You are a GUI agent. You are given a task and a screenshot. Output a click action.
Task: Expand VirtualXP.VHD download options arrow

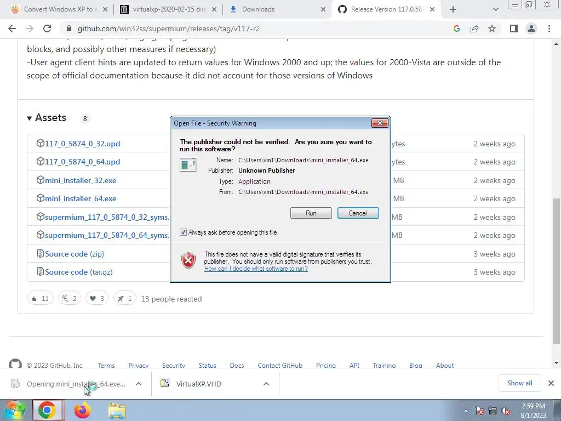[x=266, y=384]
